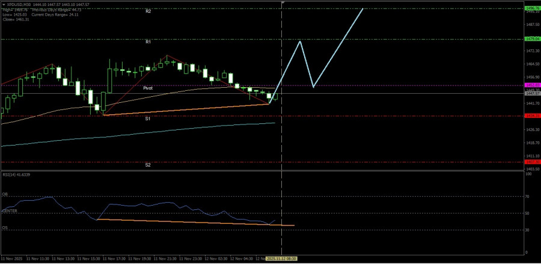This screenshot has width=541, height=264.
Task: Select the S1 support level label
Action: click(x=147, y=119)
